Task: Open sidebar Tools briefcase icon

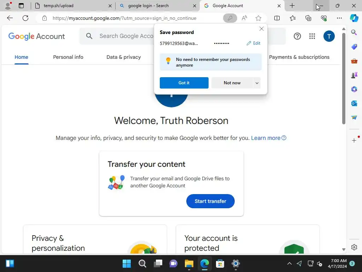Action: point(354,61)
